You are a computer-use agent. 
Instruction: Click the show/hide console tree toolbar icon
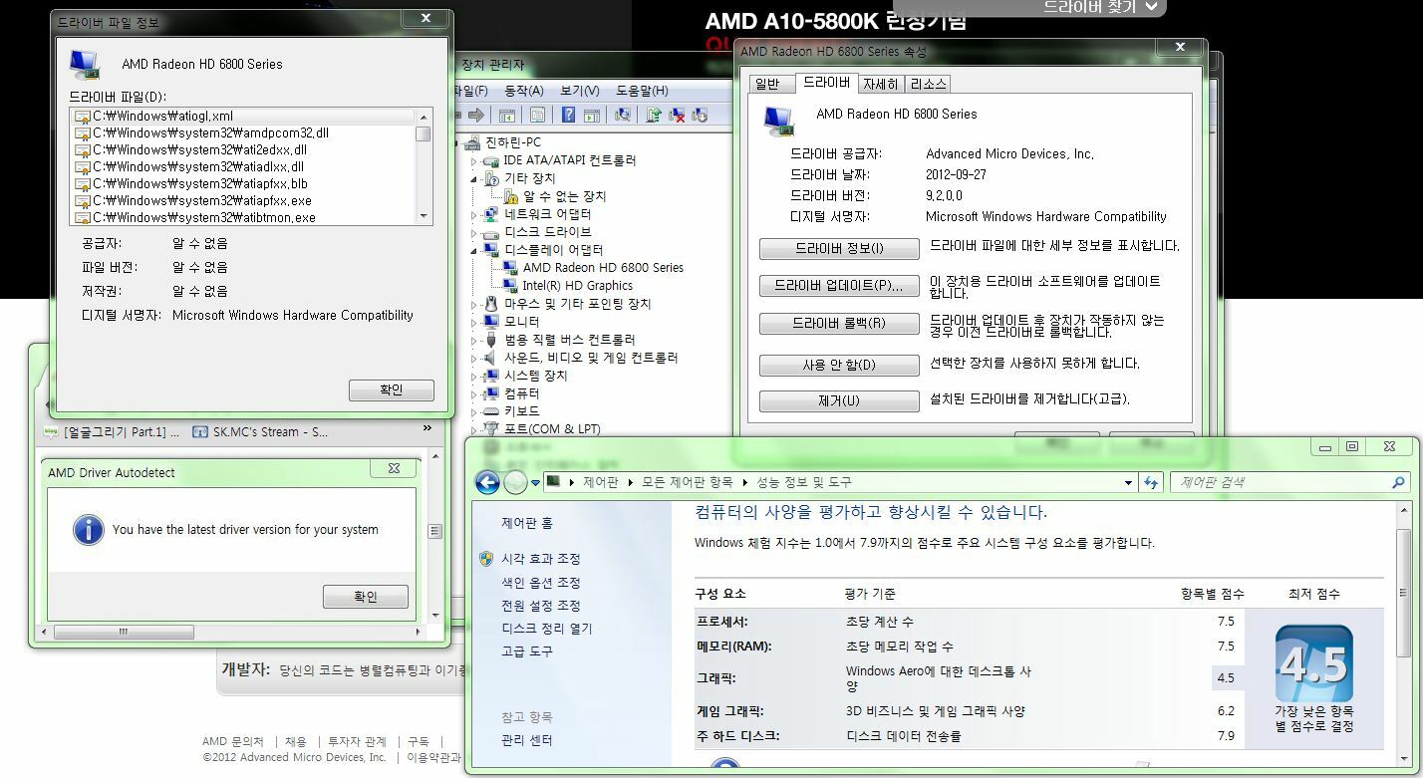click(x=507, y=115)
